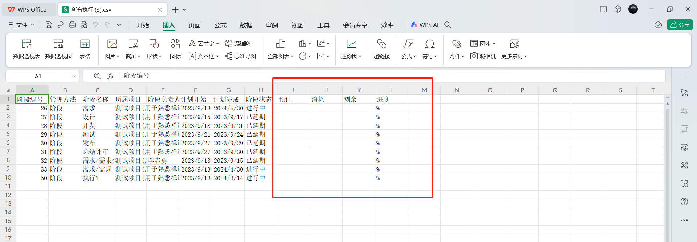Switch to the 公式 ribbon tab
The width and height of the screenshot is (697, 242).
coord(220,25)
